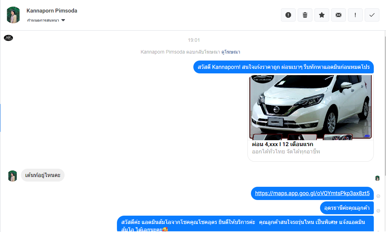
Task: Click delivered check icon beside อุดรธานีค่ะคุณลูกค้า message
Action: coord(378,211)
